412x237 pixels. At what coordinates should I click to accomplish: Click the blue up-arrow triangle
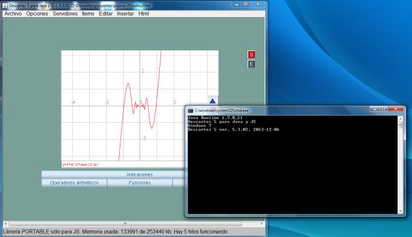tap(212, 101)
